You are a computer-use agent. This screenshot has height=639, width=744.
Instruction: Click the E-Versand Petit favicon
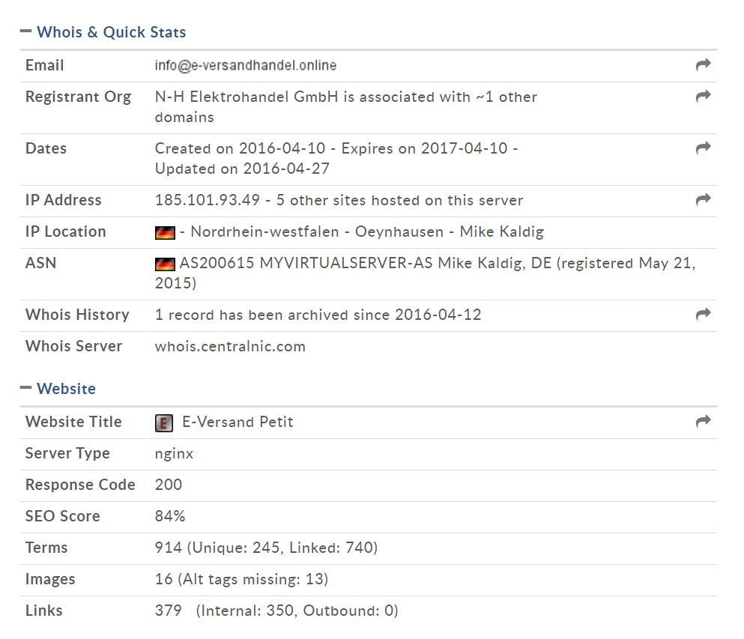point(163,423)
